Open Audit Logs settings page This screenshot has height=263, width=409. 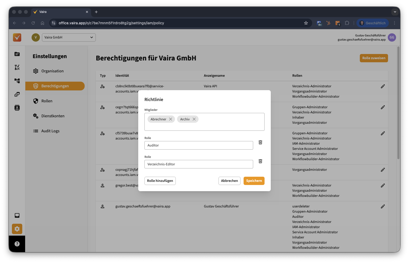click(50, 131)
